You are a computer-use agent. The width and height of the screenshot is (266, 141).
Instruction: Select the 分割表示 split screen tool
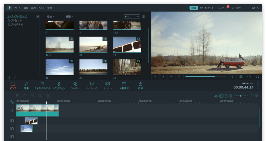[124, 84]
